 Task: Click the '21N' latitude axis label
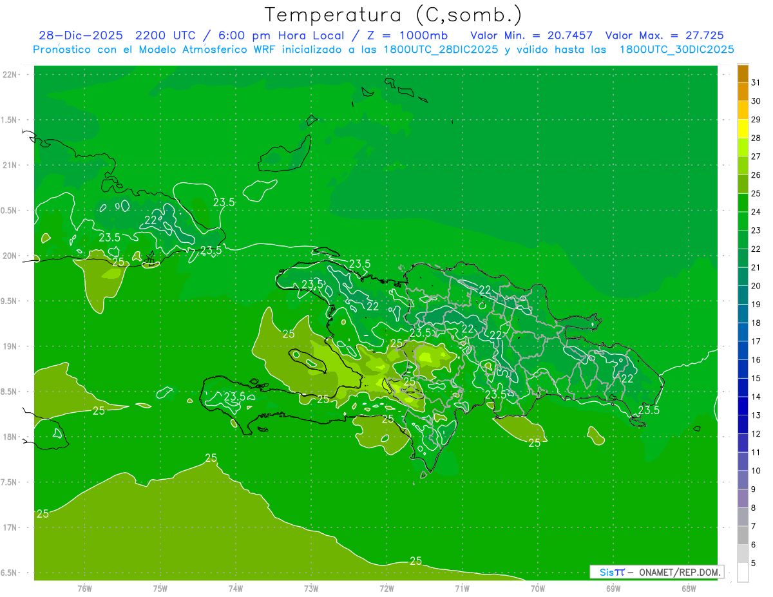point(9,166)
